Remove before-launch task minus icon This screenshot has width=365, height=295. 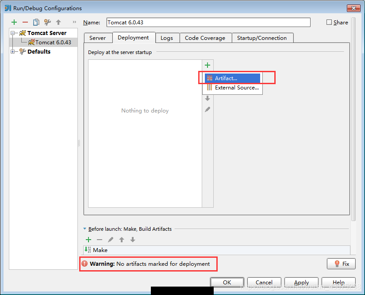click(x=100, y=240)
